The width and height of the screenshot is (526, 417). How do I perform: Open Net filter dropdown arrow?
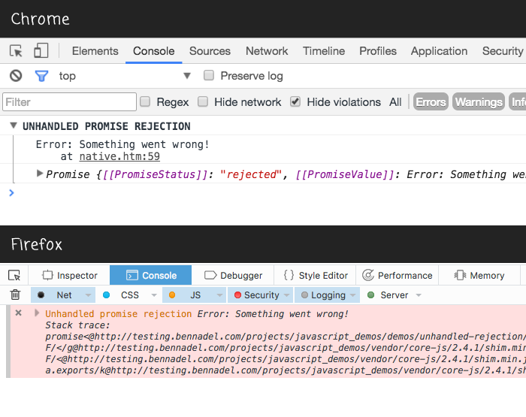pos(88,295)
